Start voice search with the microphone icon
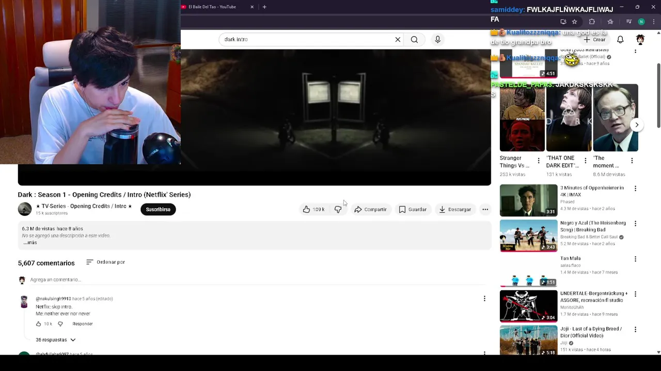Viewport: 661px width, 371px height. tap(437, 39)
